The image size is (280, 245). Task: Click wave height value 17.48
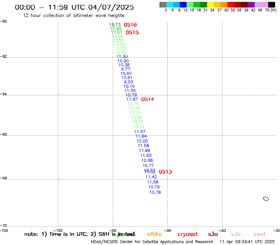point(116,29)
